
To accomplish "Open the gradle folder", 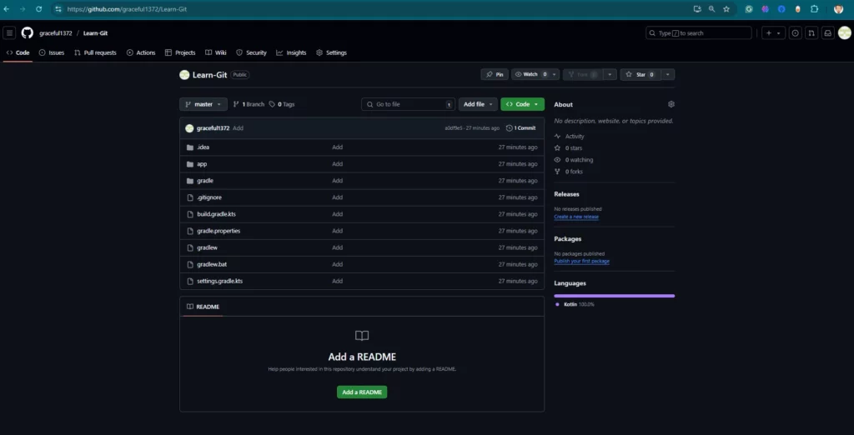I will pyautogui.click(x=205, y=181).
